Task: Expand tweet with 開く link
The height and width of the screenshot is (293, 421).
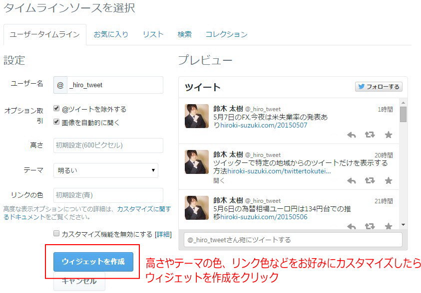Action: click(219, 180)
